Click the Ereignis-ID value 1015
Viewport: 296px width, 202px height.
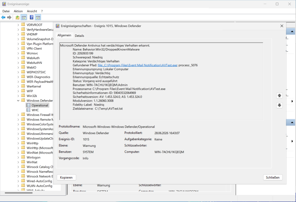[x=86, y=140]
